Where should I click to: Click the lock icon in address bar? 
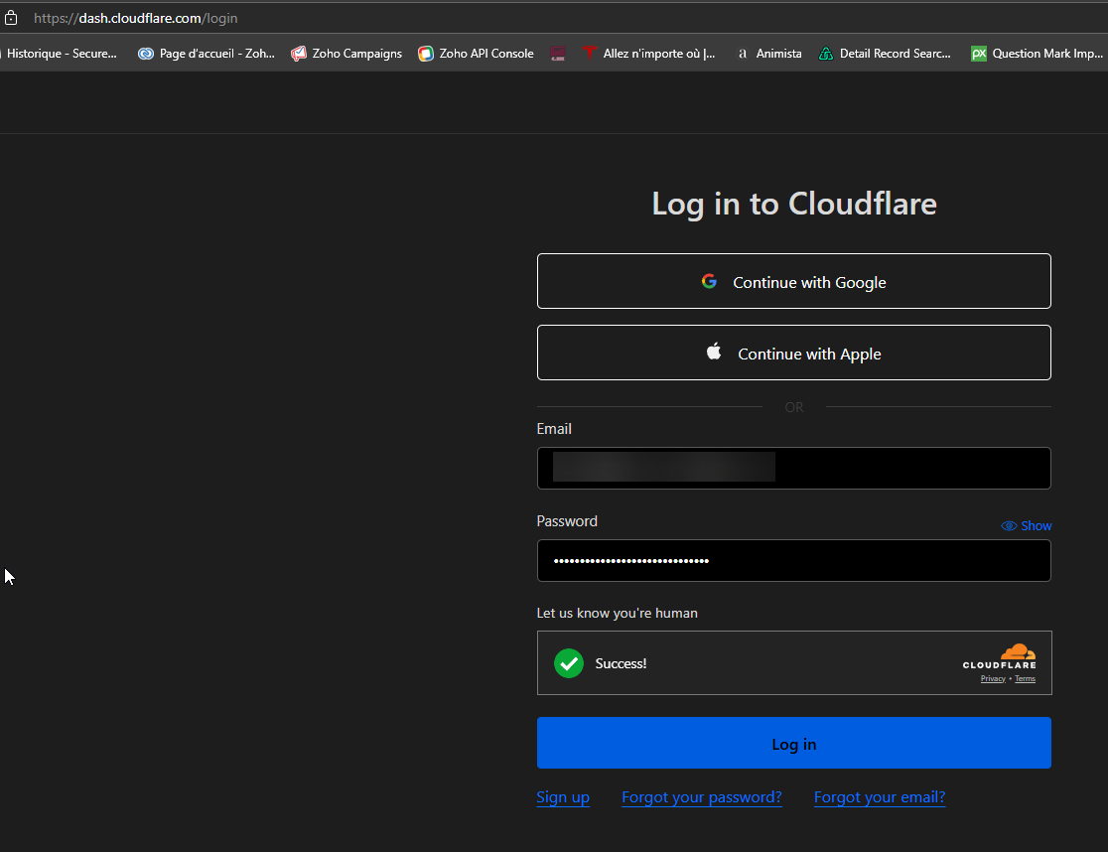11,18
